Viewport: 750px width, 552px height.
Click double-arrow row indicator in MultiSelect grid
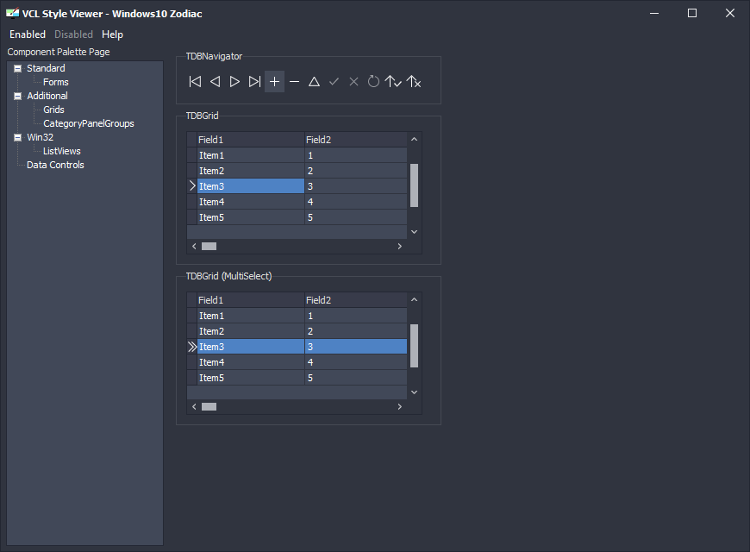point(192,347)
